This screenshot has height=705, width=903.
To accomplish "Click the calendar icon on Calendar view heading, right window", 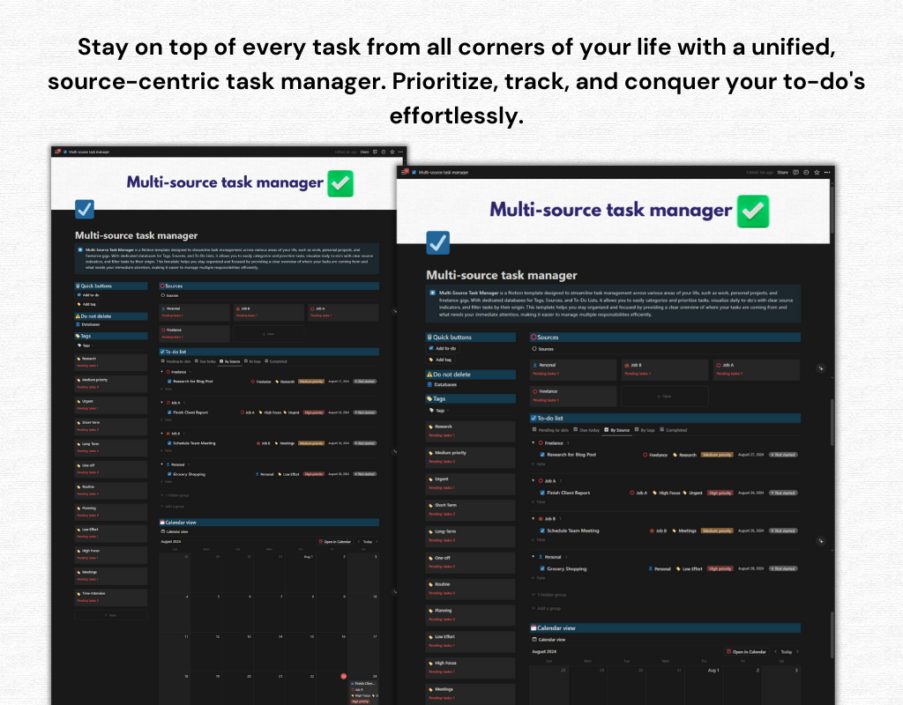I will click(534, 627).
